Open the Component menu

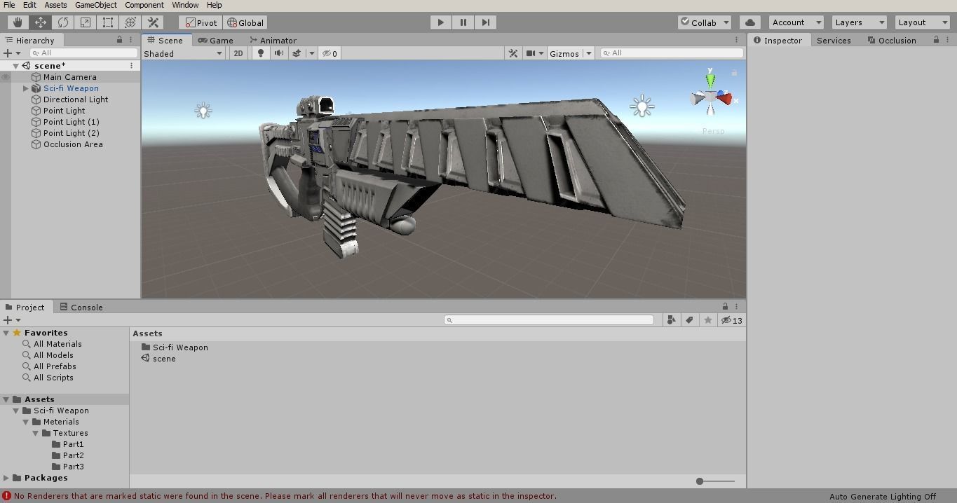(144, 5)
